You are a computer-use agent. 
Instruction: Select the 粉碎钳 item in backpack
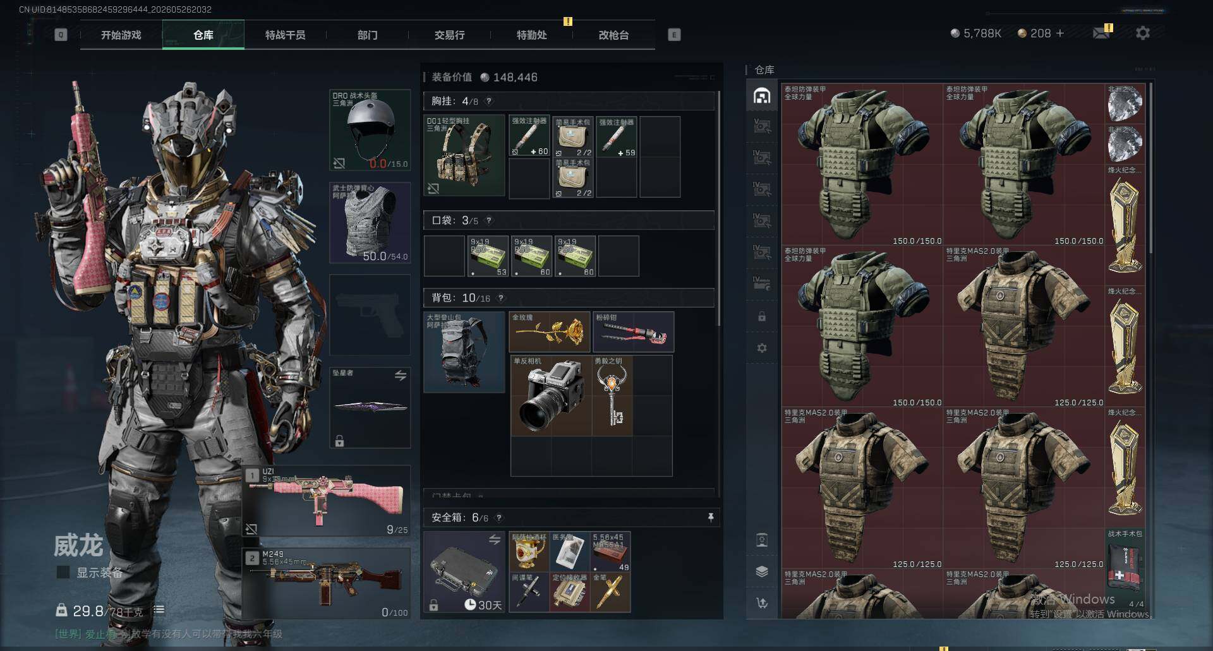click(634, 331)
